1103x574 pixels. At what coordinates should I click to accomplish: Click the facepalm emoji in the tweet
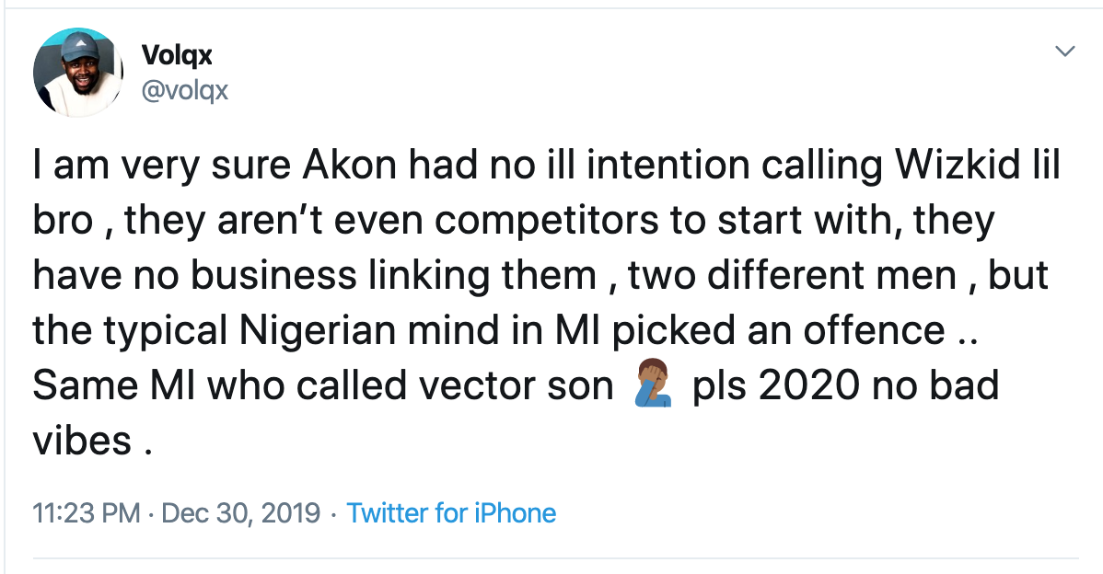pyautogui.click(x=653, y=386)
